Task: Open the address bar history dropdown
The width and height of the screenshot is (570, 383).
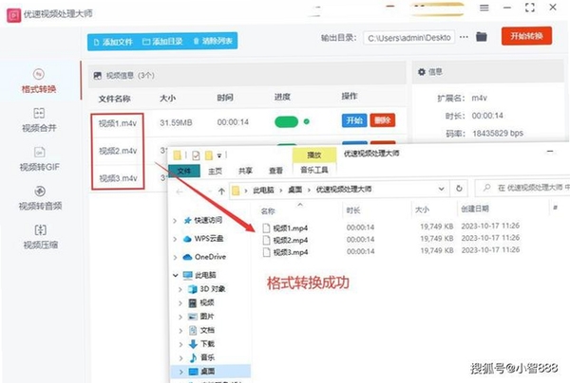Action: 441,189
